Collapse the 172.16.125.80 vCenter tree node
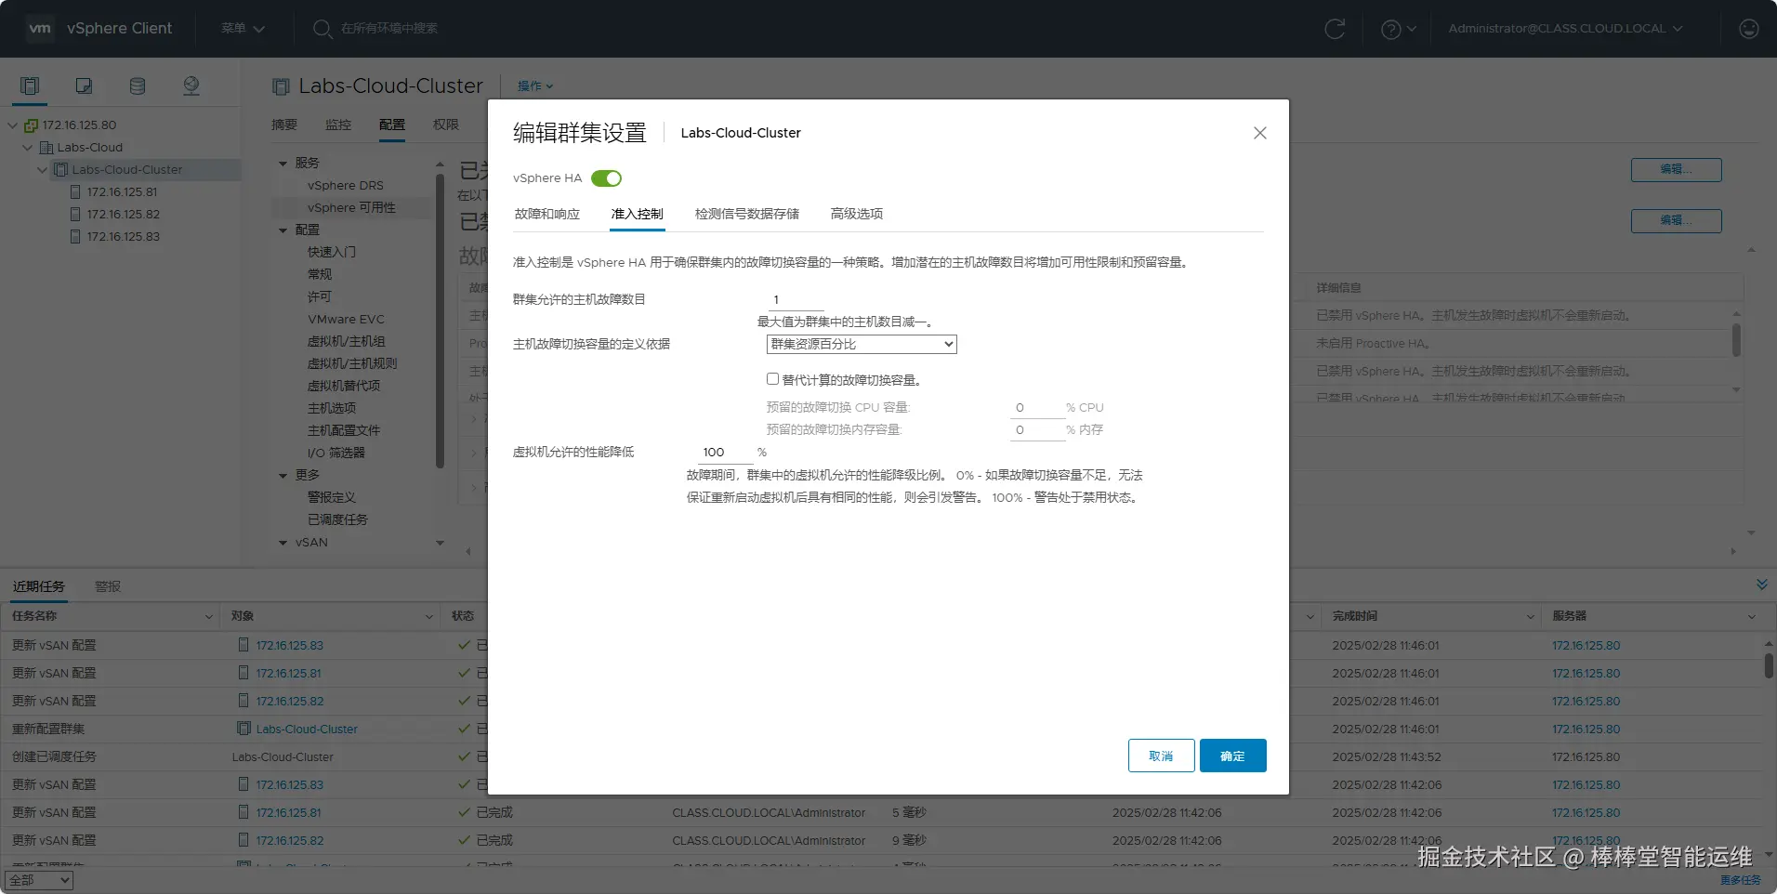Viewport: 1777px width, 894px height. tap(13, 125)
